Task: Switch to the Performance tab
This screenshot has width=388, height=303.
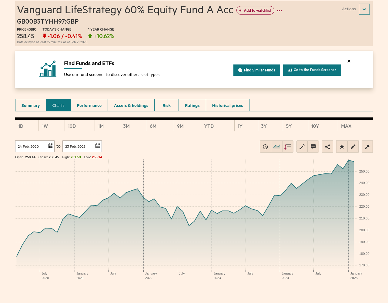Action: point(89,105)
